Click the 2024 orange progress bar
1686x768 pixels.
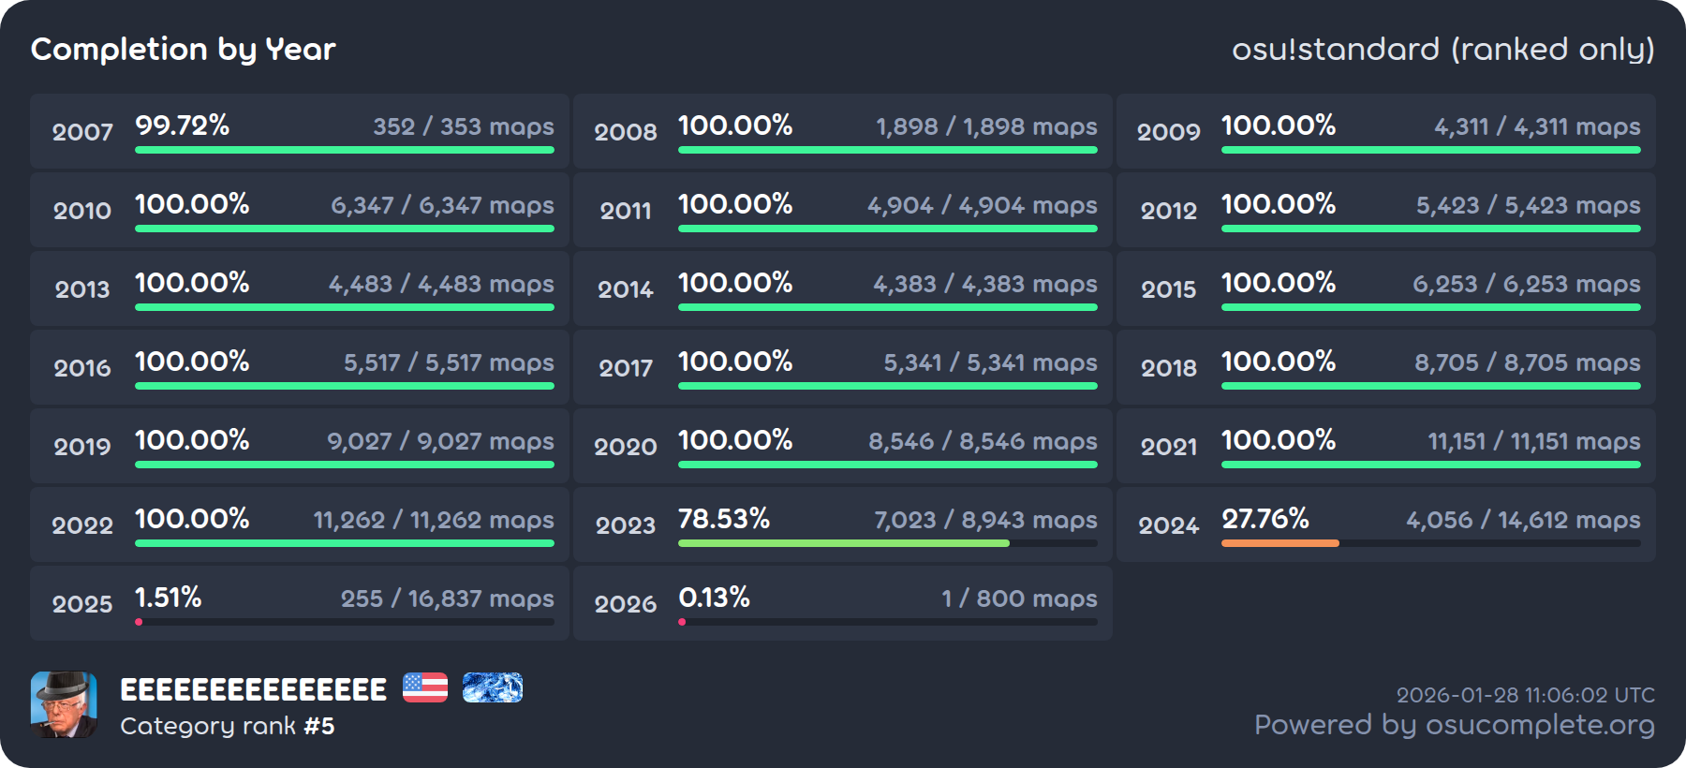click(x=1279, y=543)
